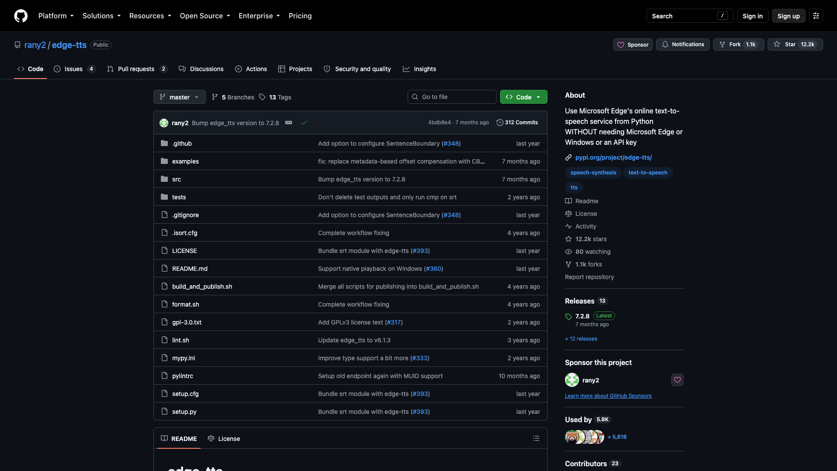Open the Insights tab
Screen dimensions: 837x471
(x=419, y=69)
